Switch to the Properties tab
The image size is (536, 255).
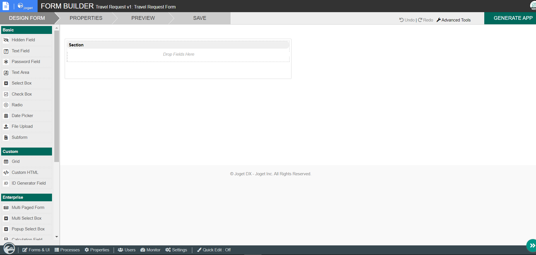[86, 18]
